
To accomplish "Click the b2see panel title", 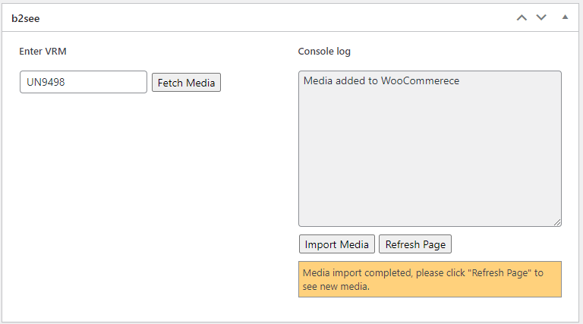I will click(25, 17).
